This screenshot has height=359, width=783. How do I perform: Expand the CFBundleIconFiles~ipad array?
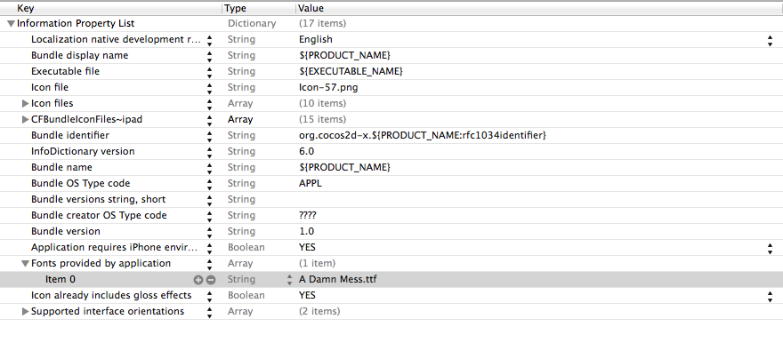pos(26,120)
